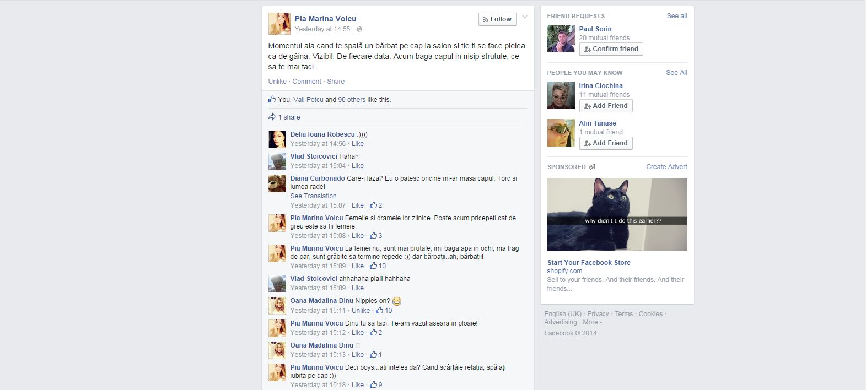The height and width of the screenshot is (390, 866).
Task: Open Paul Sorin's profile photo
Action: coord(561,39)
